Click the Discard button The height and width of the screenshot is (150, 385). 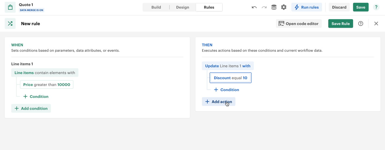pos(339,7)
